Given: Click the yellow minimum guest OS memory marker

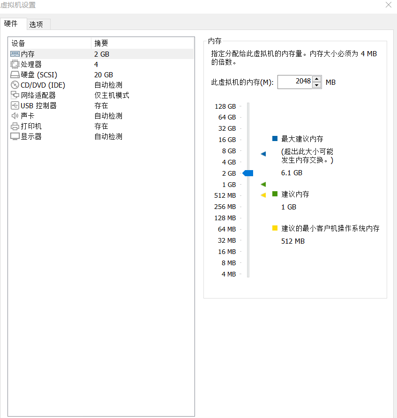Looking at the screenshot, I should pos(263,195).
